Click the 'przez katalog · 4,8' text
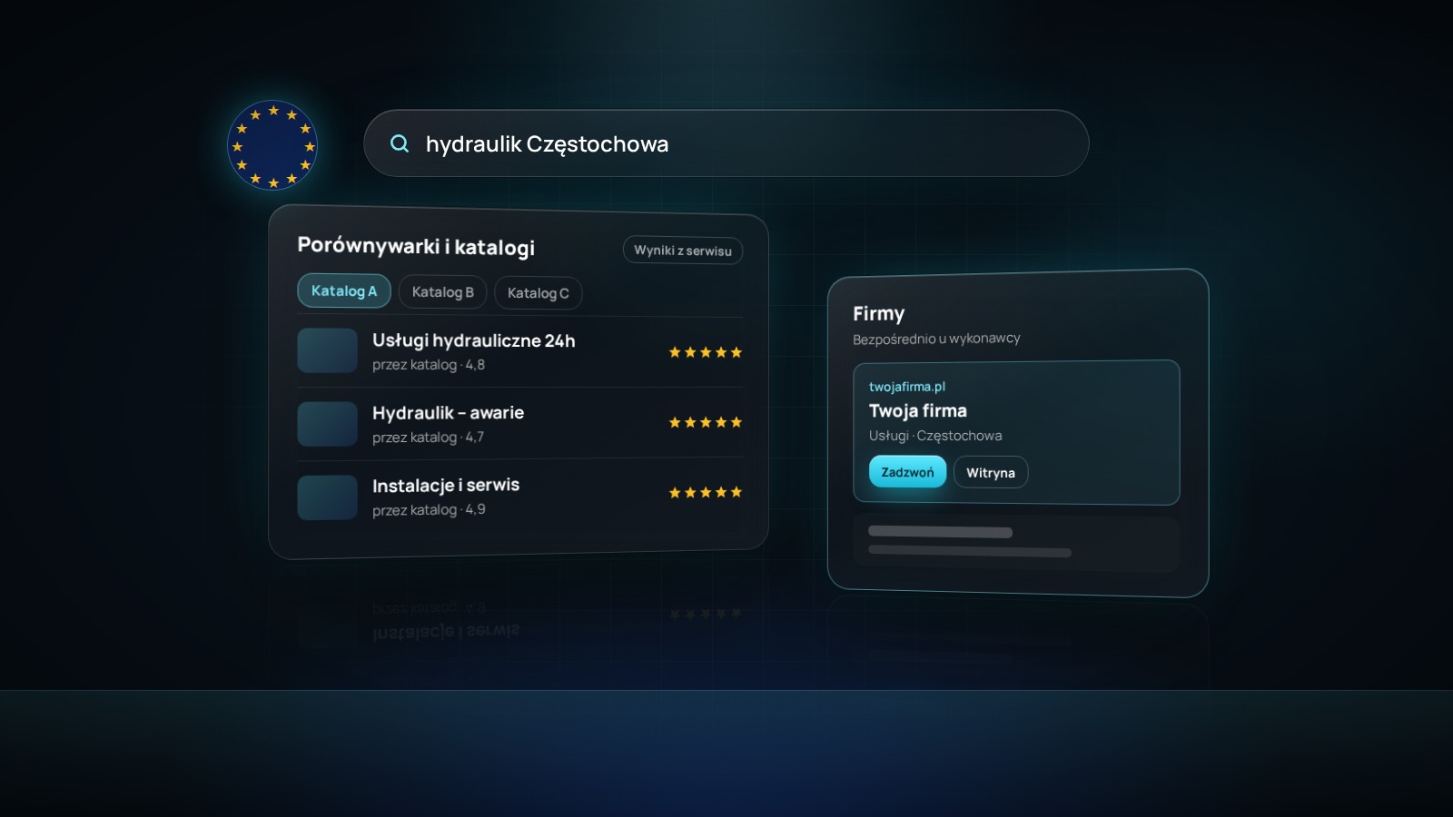This screenshot has width=1453, height=817. (429, 365)
